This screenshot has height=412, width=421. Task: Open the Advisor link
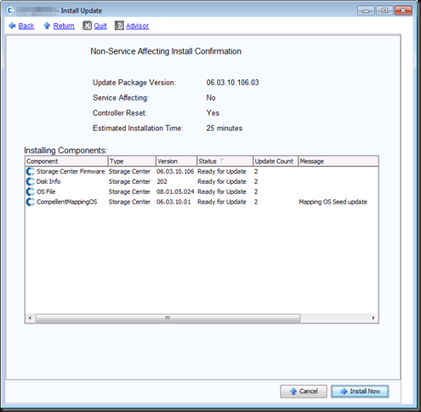click(137, 26)
